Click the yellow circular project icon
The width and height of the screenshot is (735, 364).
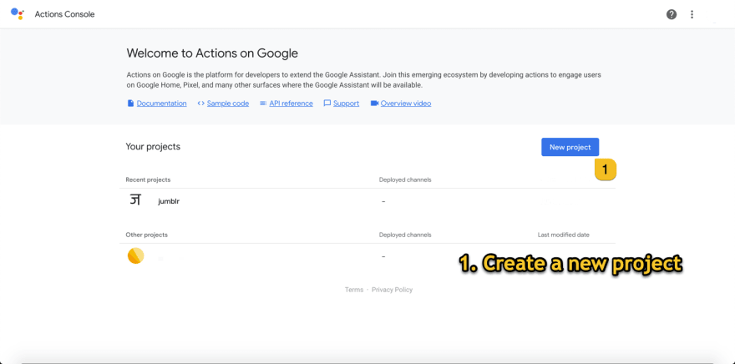click(136, 255)
